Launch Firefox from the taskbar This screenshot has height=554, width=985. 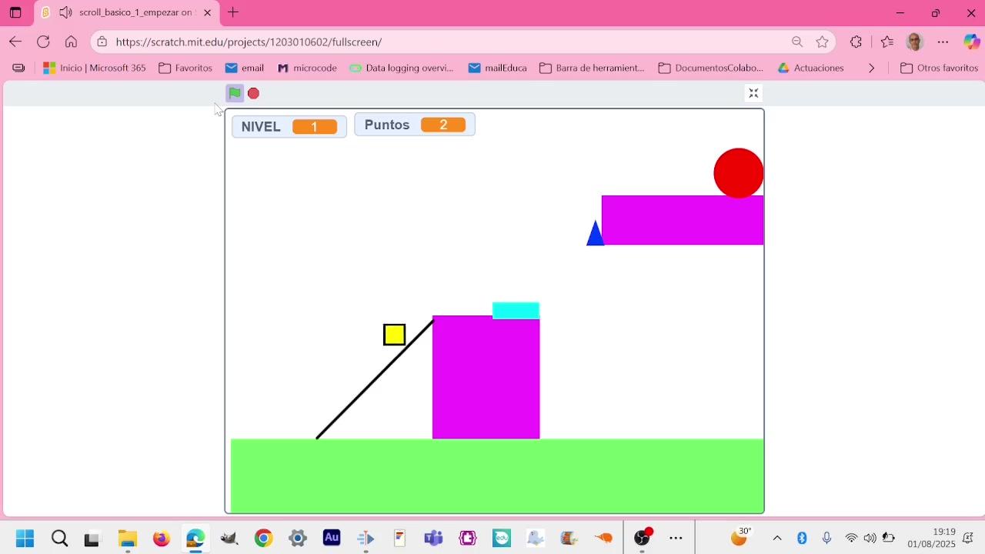click(161, 538)
